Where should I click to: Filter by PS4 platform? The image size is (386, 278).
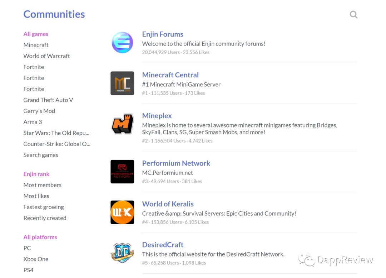tap(28, 270)
